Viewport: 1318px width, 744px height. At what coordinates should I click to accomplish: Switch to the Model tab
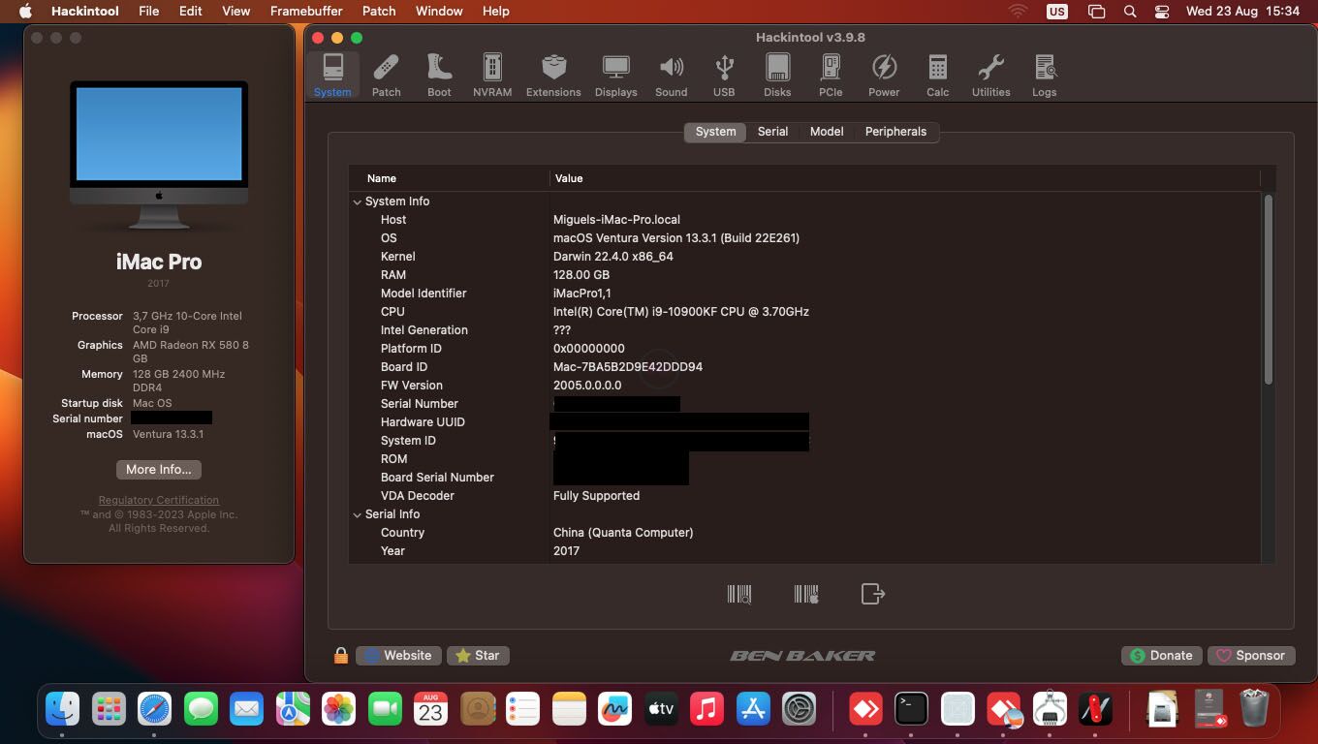point(827,132)
